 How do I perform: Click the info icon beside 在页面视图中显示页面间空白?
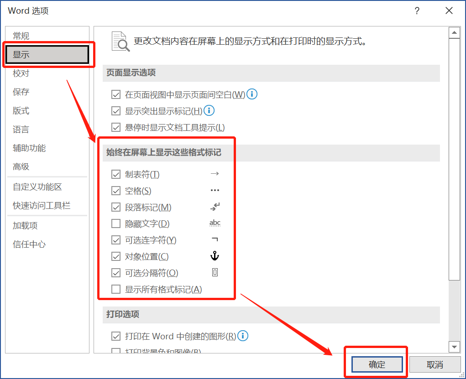tap(252, 94)
